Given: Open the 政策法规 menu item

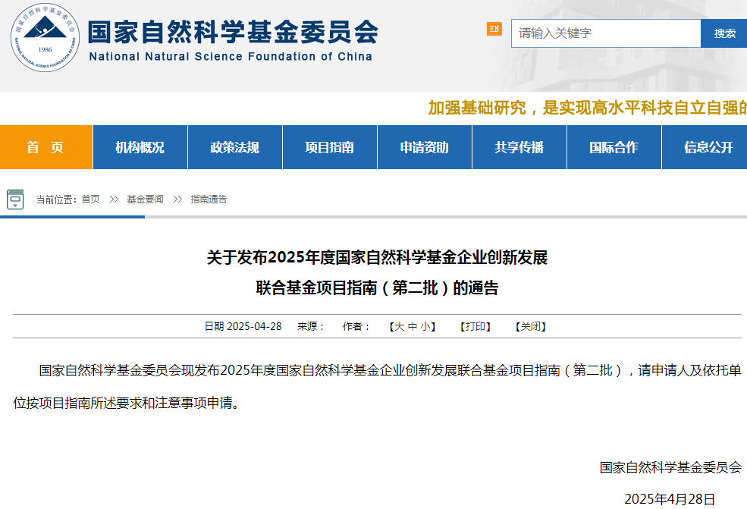Looking at the screenshot, I should tap(235, 147).
